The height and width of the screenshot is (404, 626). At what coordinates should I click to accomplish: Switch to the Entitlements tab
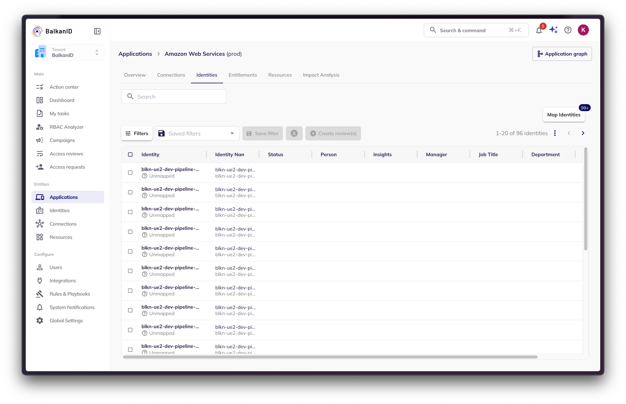point(243,75)
